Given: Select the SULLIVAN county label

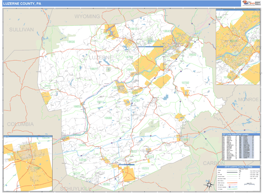Looking at the screenshot, I should (x=21, y=30).
